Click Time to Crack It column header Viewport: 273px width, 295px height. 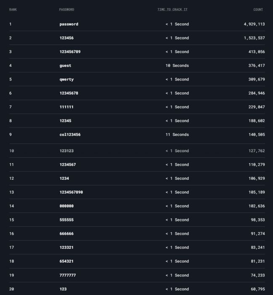point(172,9)
